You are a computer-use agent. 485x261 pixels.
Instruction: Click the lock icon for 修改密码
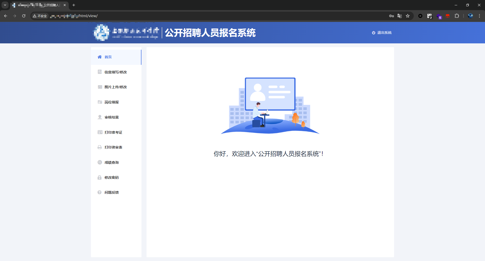click(100, 178)
